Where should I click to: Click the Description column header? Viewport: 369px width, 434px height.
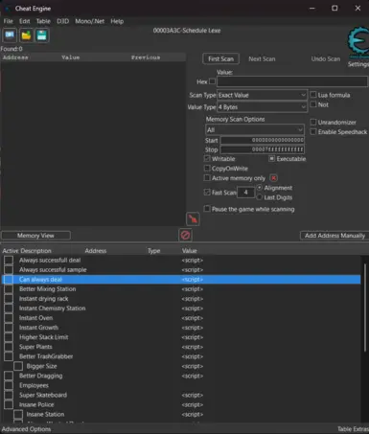pyautogui.click(x=35, y=251)
